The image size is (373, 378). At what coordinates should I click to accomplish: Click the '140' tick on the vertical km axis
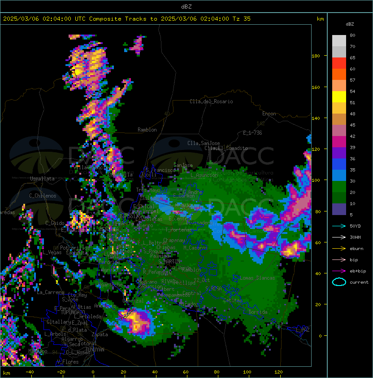(316, 118)
